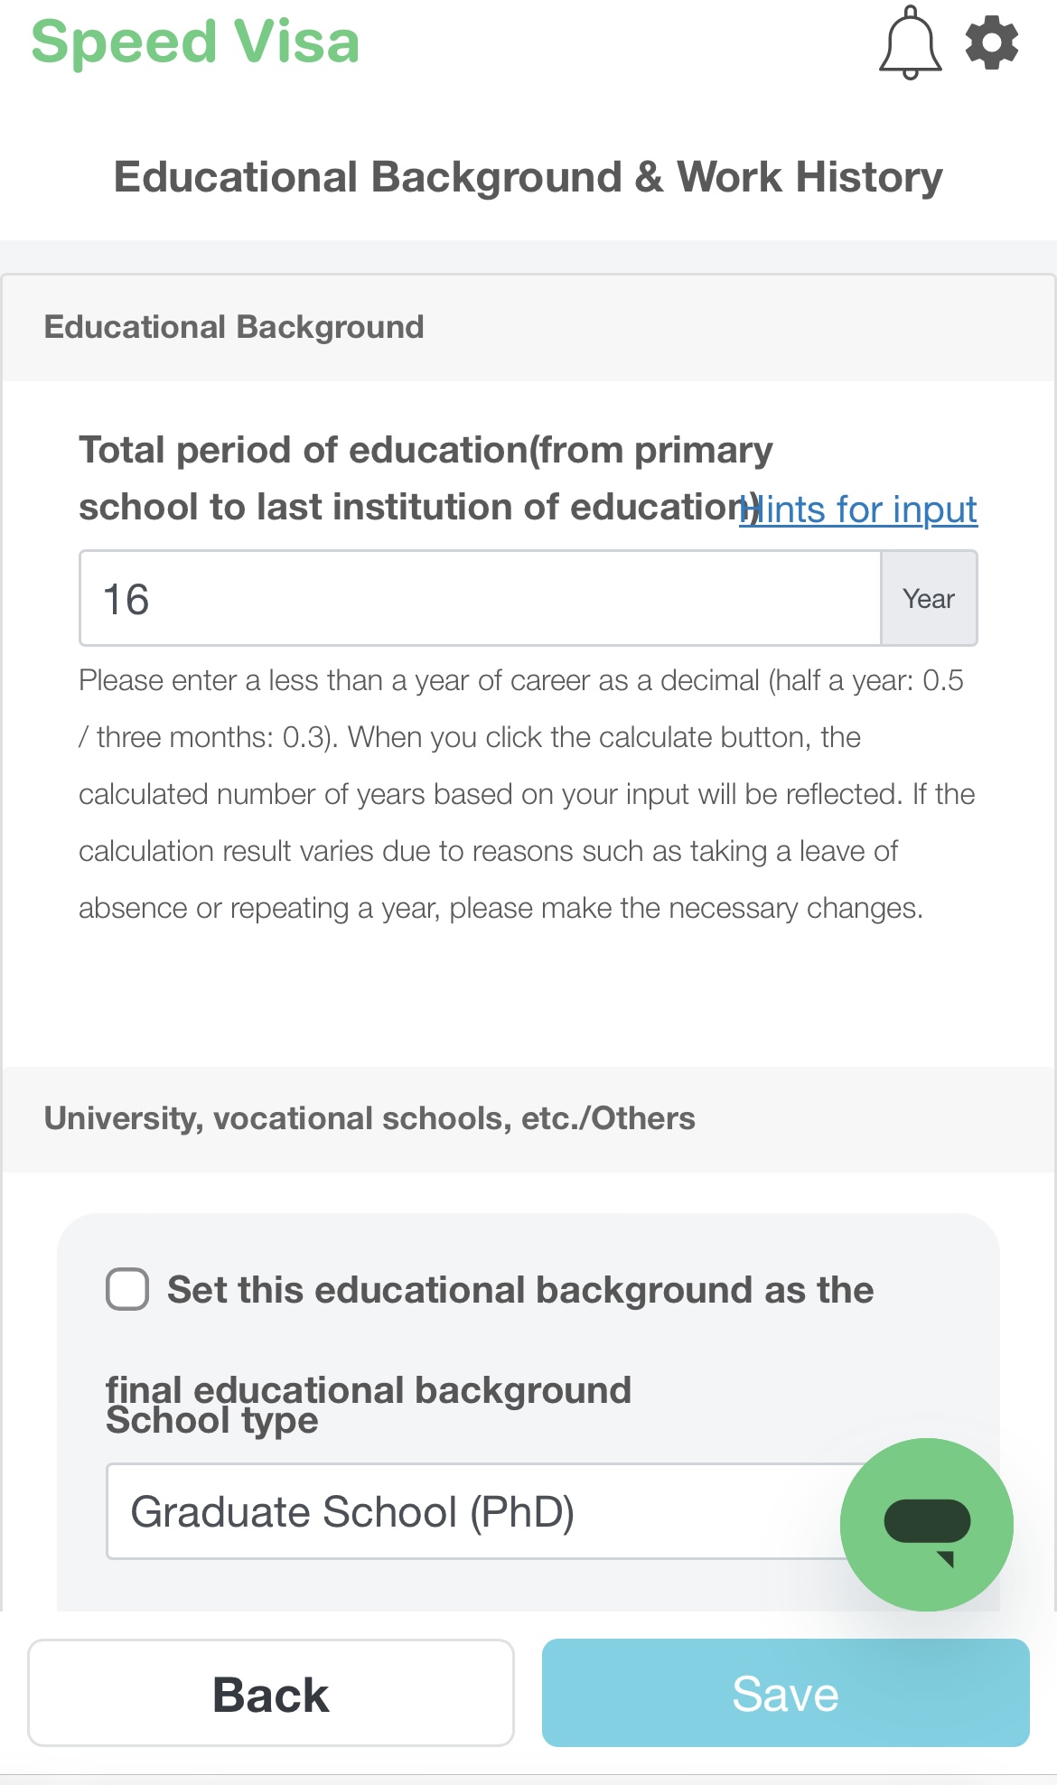Open the 'Hints for input' link
This screenshot has height=1785, width=1057.
pyautogui.click(x=858, y=509)
